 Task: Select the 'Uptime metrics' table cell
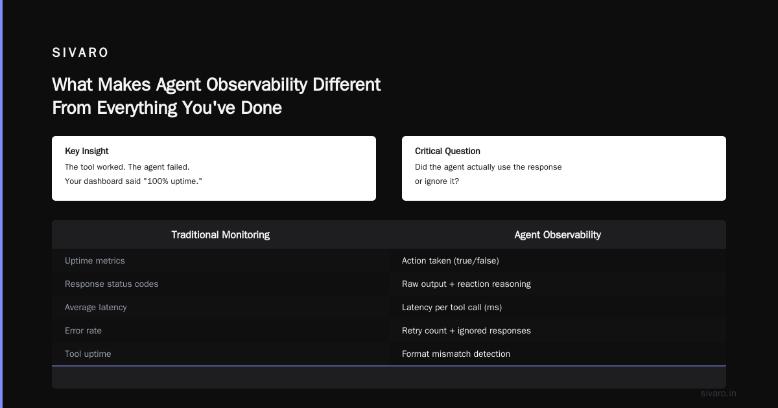220,260
